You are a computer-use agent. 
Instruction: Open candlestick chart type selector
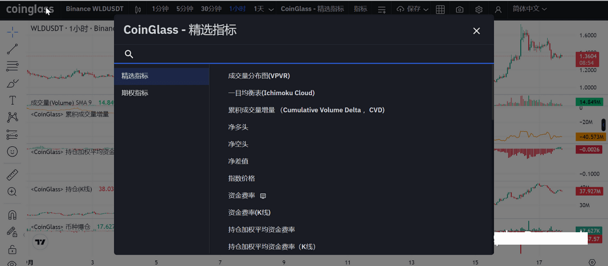[x=138, y=10]
